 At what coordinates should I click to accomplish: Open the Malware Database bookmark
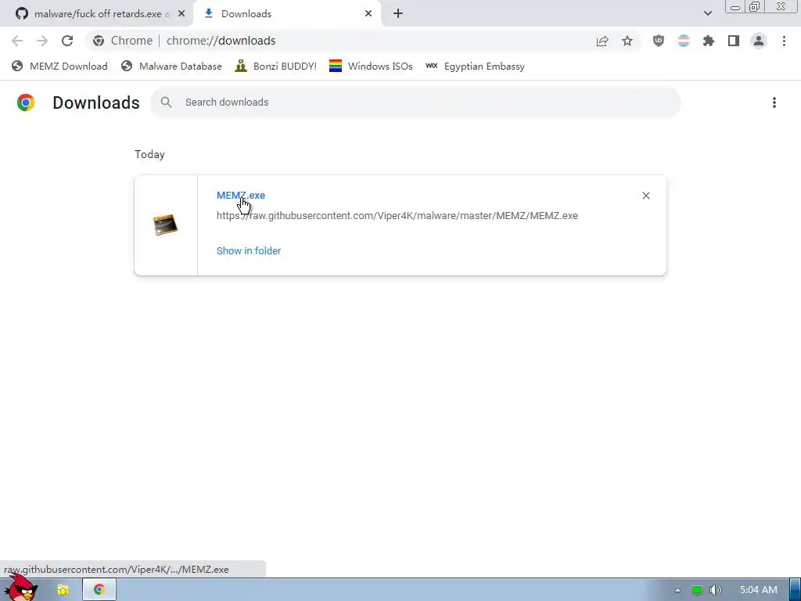coord(171,67)
